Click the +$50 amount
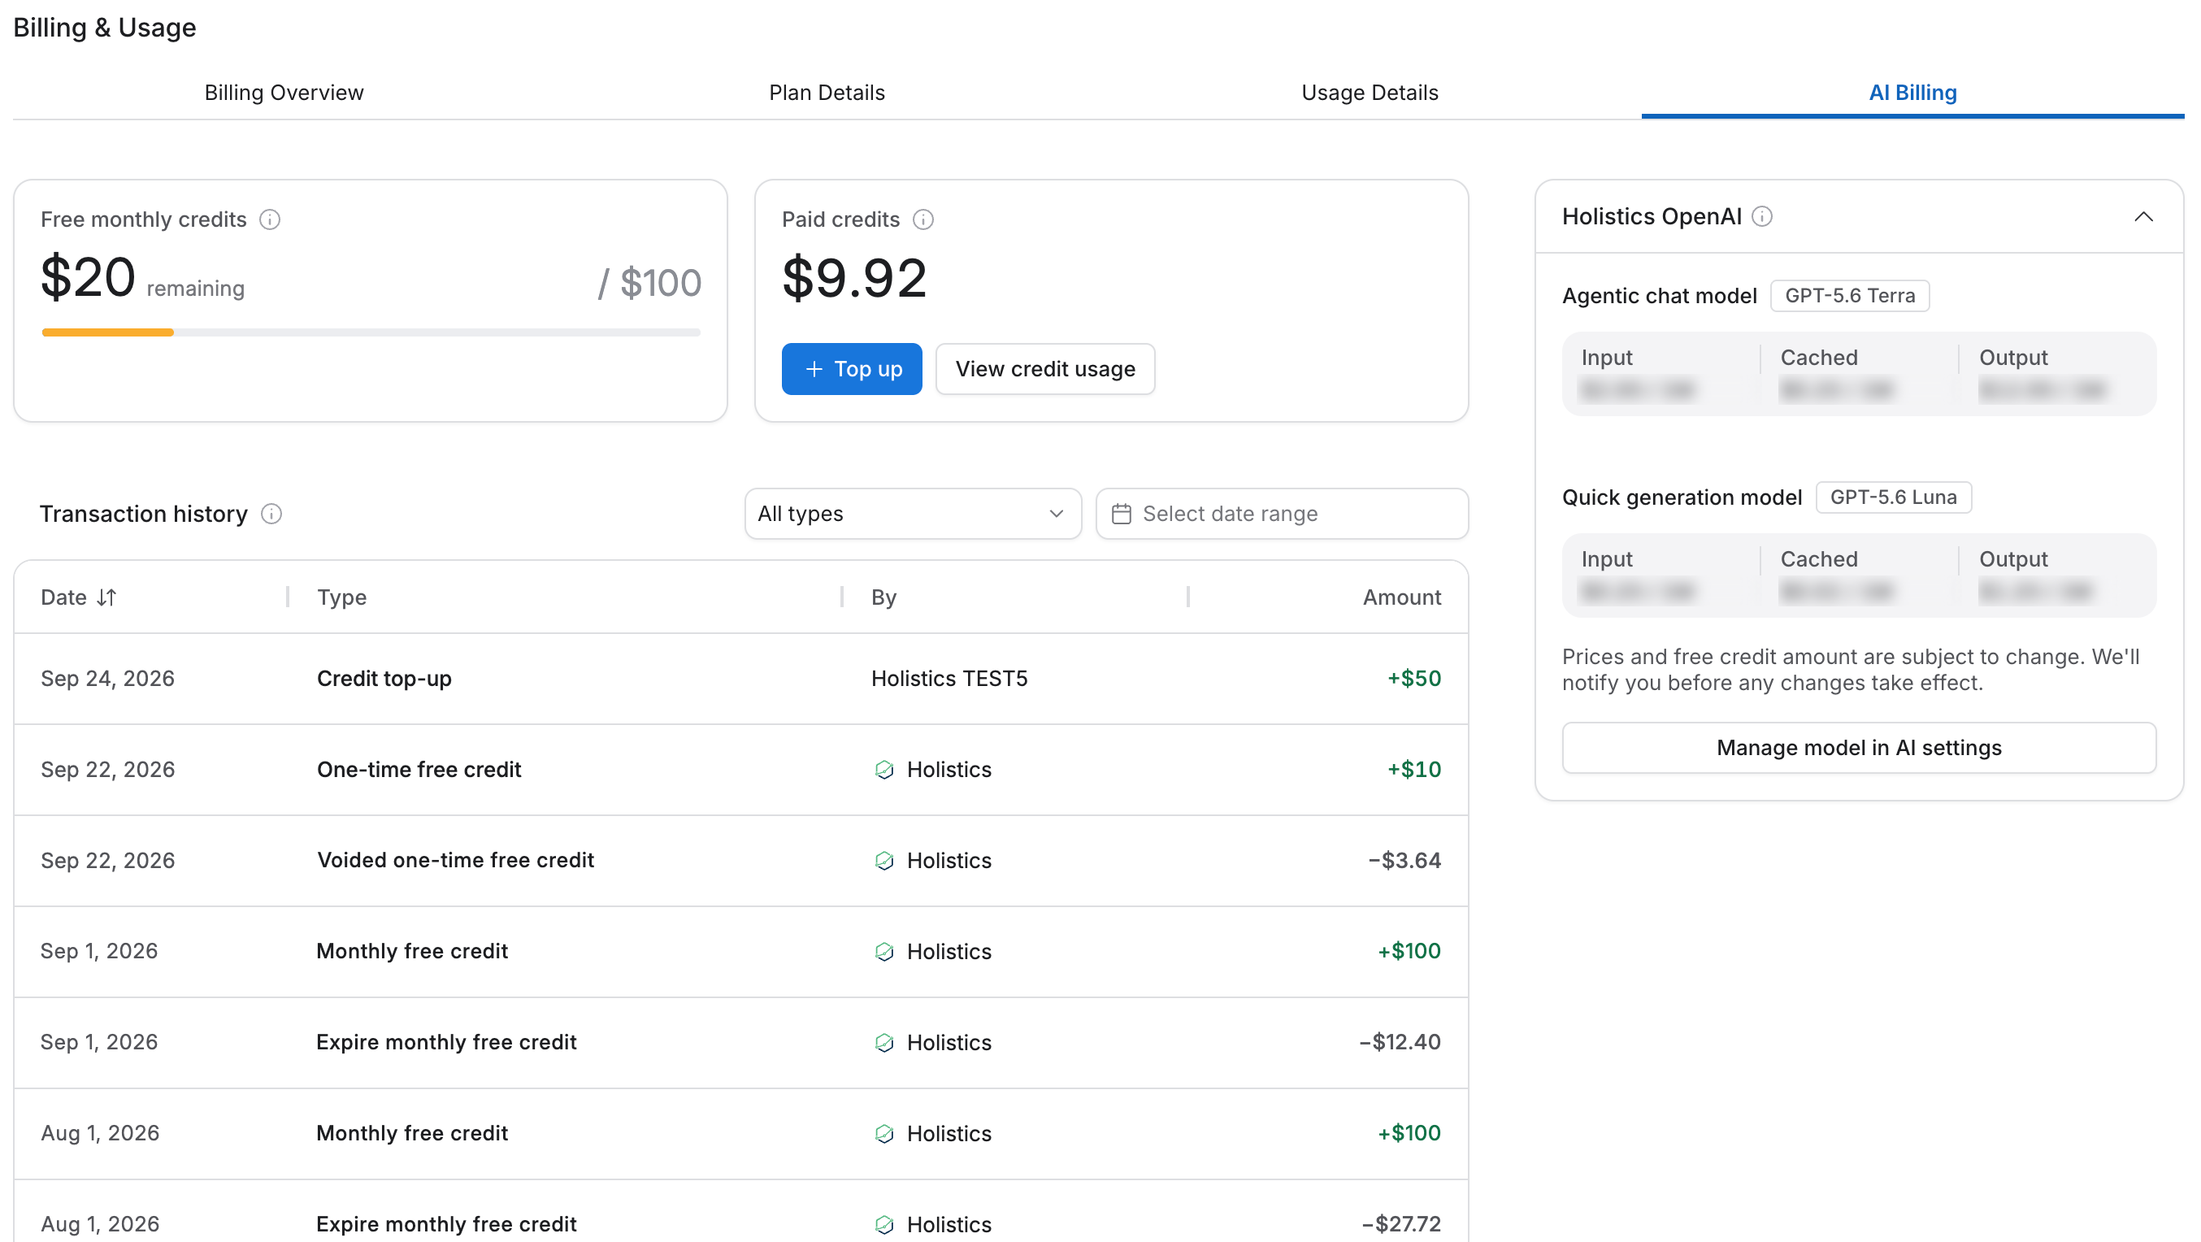 pyautogui.click(x=1414, y=678)
